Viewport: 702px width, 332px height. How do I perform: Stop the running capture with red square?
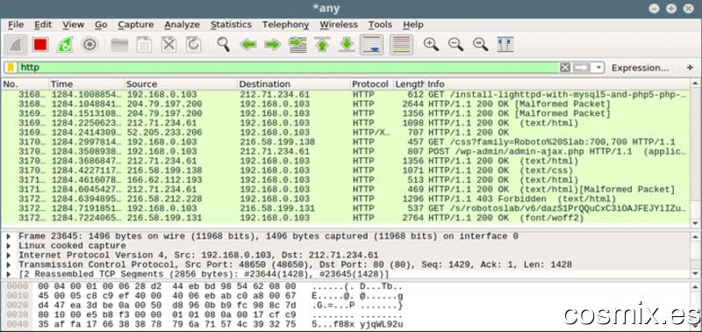(40, 45)
